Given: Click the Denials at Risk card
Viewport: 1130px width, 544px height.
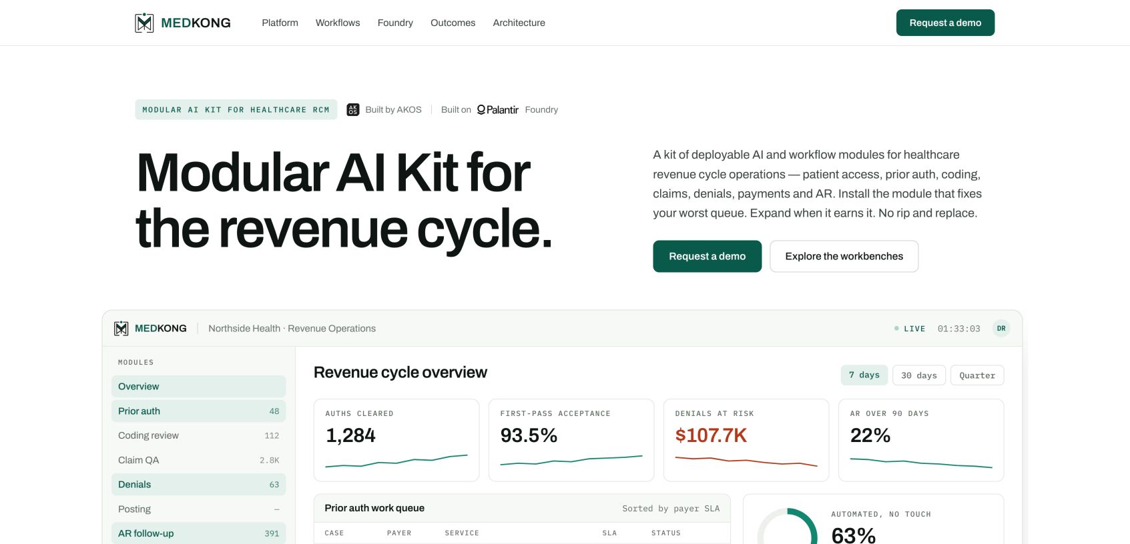Looking at the screenshot, I should [746, 440].
